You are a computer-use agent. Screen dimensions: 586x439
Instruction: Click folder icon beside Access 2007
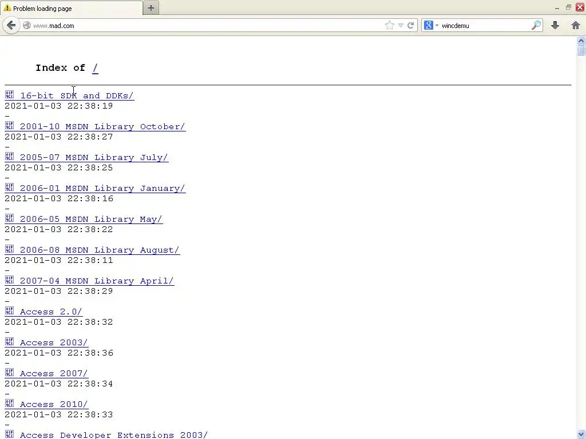point(9,372)
